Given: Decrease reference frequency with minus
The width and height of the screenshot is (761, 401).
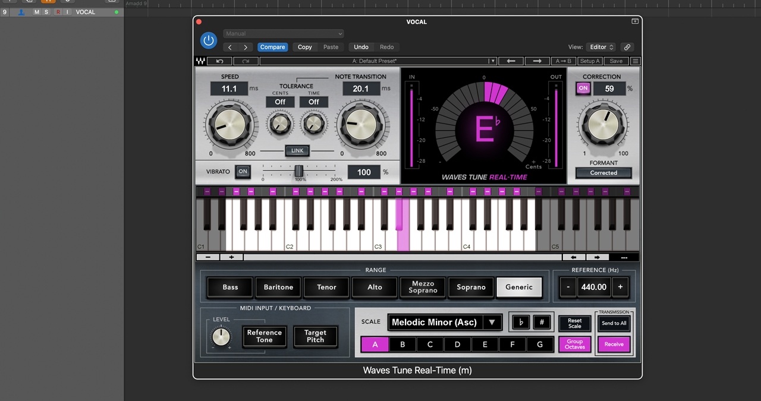Looking at the screenshot, I should (x=568, y=287).
